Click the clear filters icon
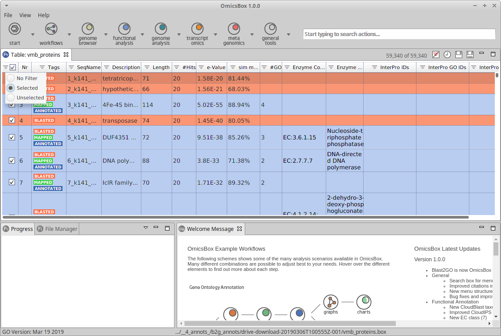Viewport: 501px width, 336px height. click(x=435, y=55)
